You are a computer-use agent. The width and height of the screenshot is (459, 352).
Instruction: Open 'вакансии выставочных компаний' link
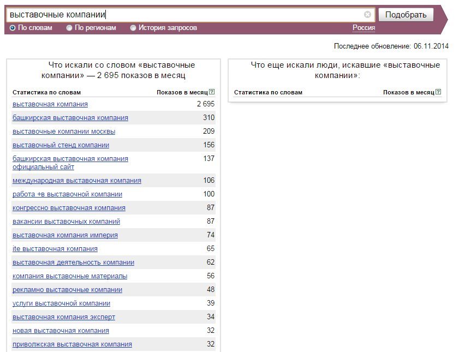coord(66,221)
